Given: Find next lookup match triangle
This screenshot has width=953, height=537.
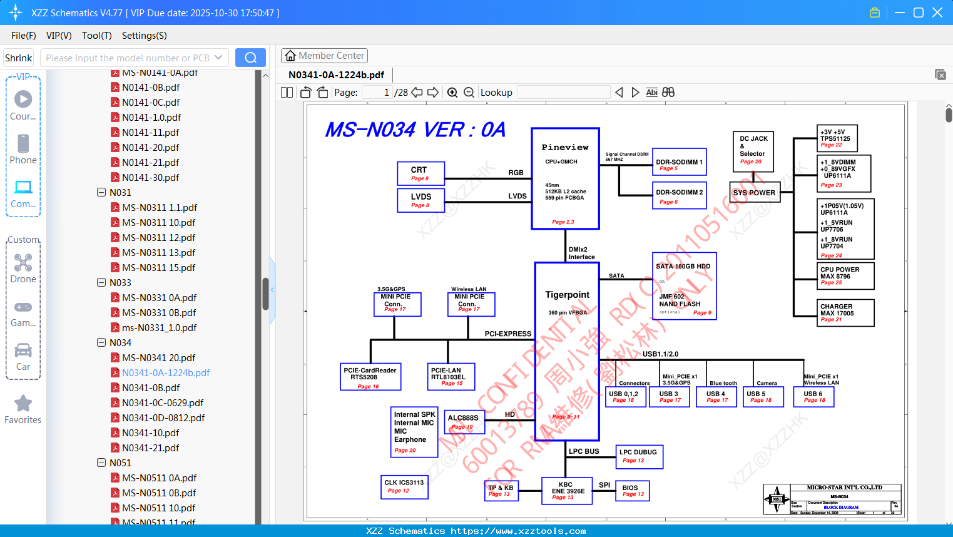Looking at the screenshot, I should tap(635, 93).
